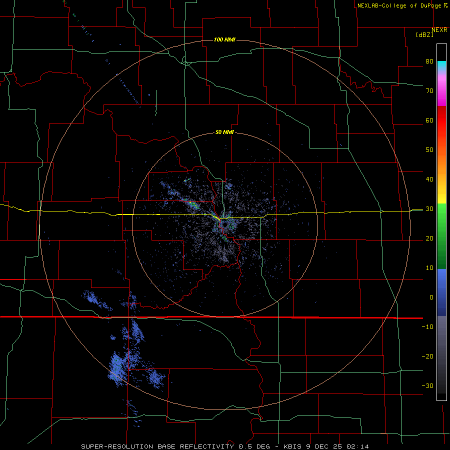This screenshot has height=450, width=450.
Task: Click the Super-Resolution Base Reflectivity caption
Action: [224, 446]
